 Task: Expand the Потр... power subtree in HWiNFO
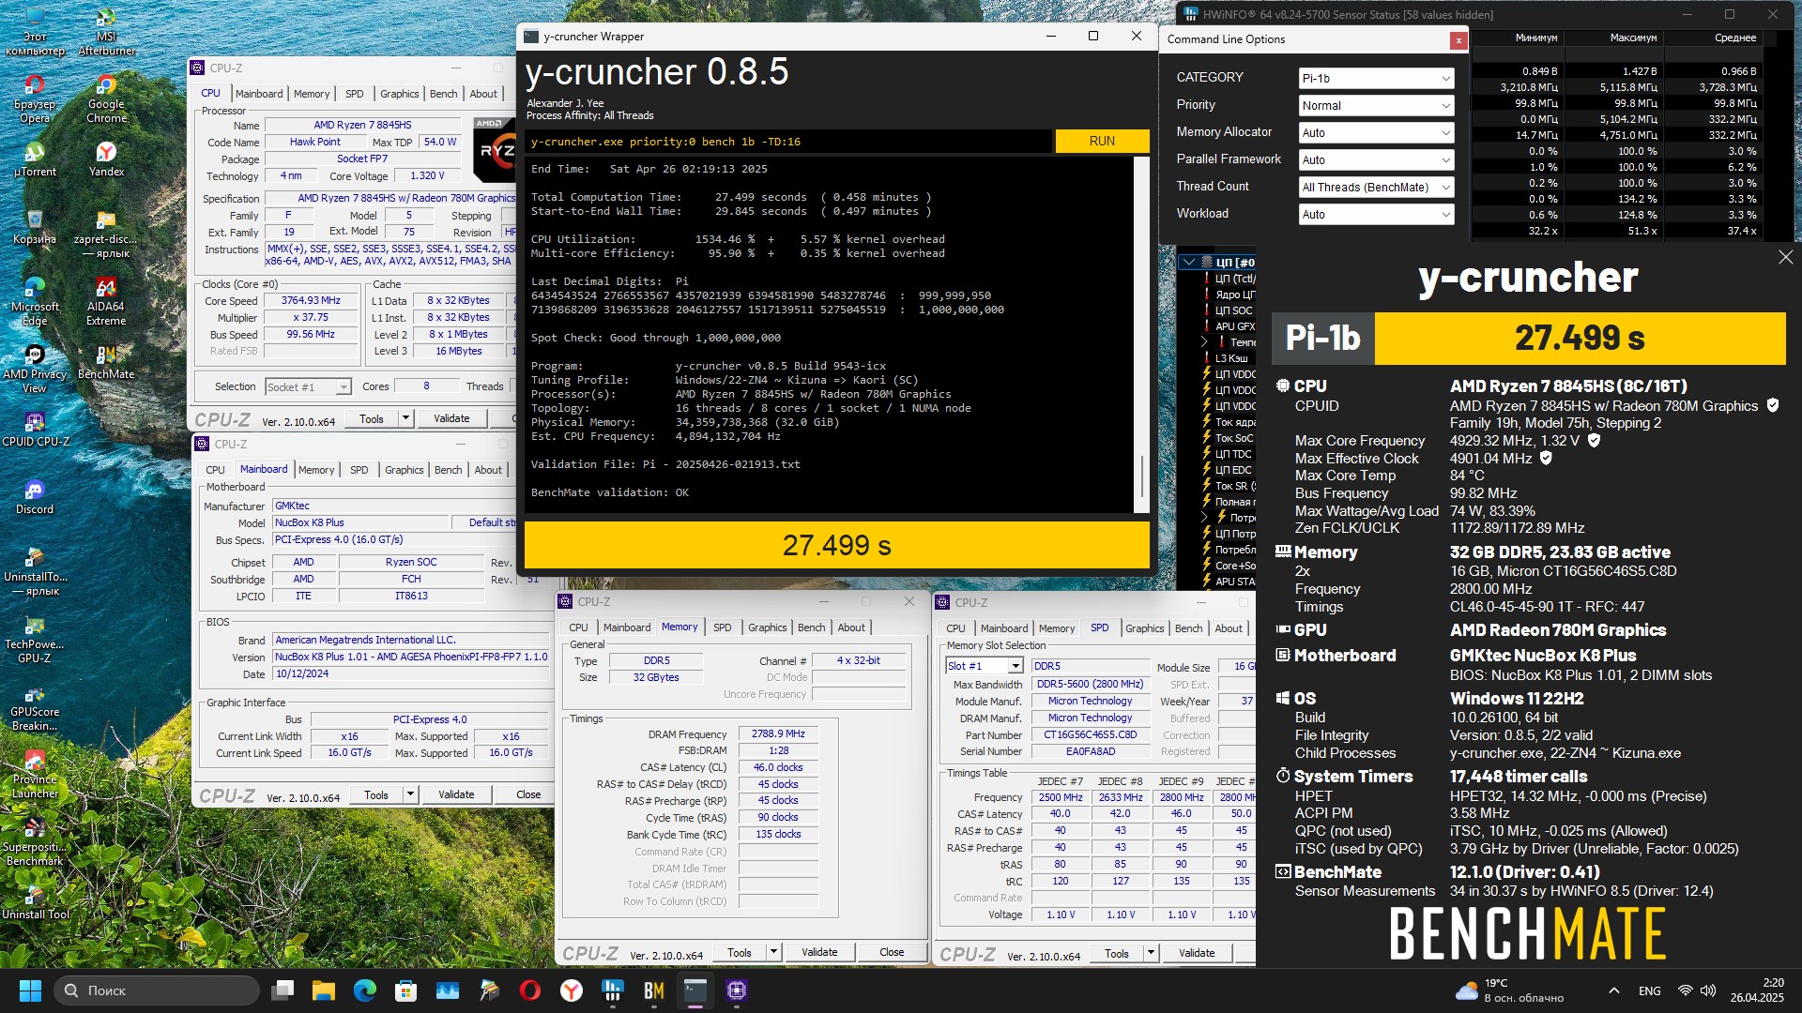(1205, 518)
